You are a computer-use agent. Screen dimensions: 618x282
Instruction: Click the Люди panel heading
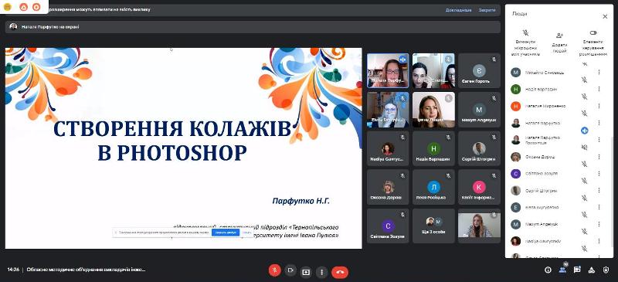(519, 14)
